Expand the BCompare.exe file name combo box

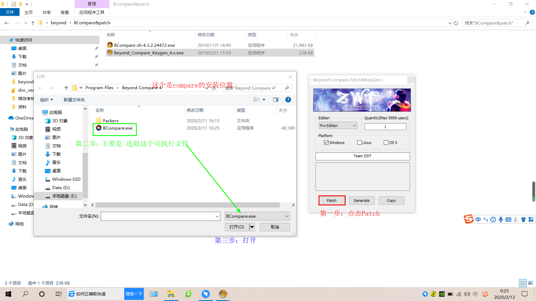287,216
